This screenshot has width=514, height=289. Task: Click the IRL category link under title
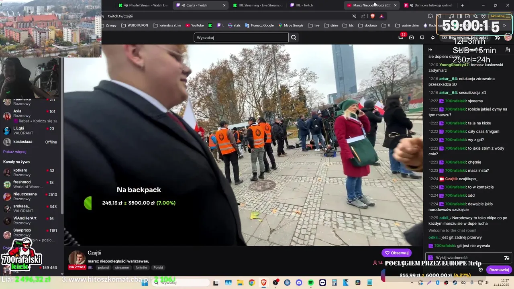[90, 267]
